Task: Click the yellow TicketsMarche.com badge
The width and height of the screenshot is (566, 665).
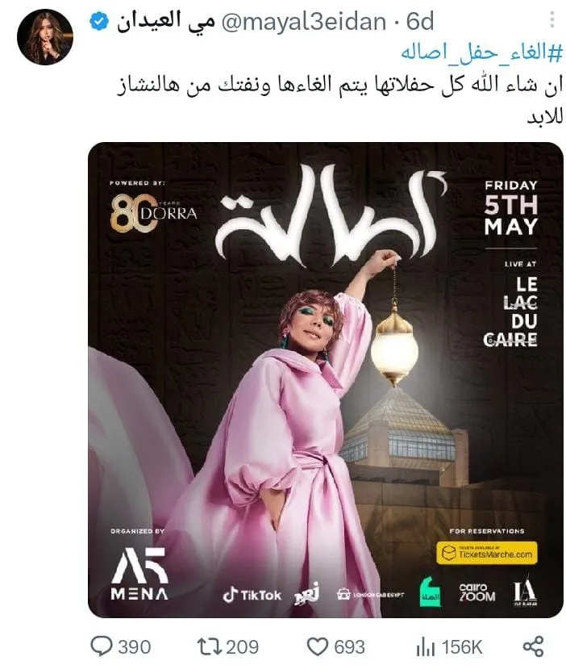Action: coord(487,553)
